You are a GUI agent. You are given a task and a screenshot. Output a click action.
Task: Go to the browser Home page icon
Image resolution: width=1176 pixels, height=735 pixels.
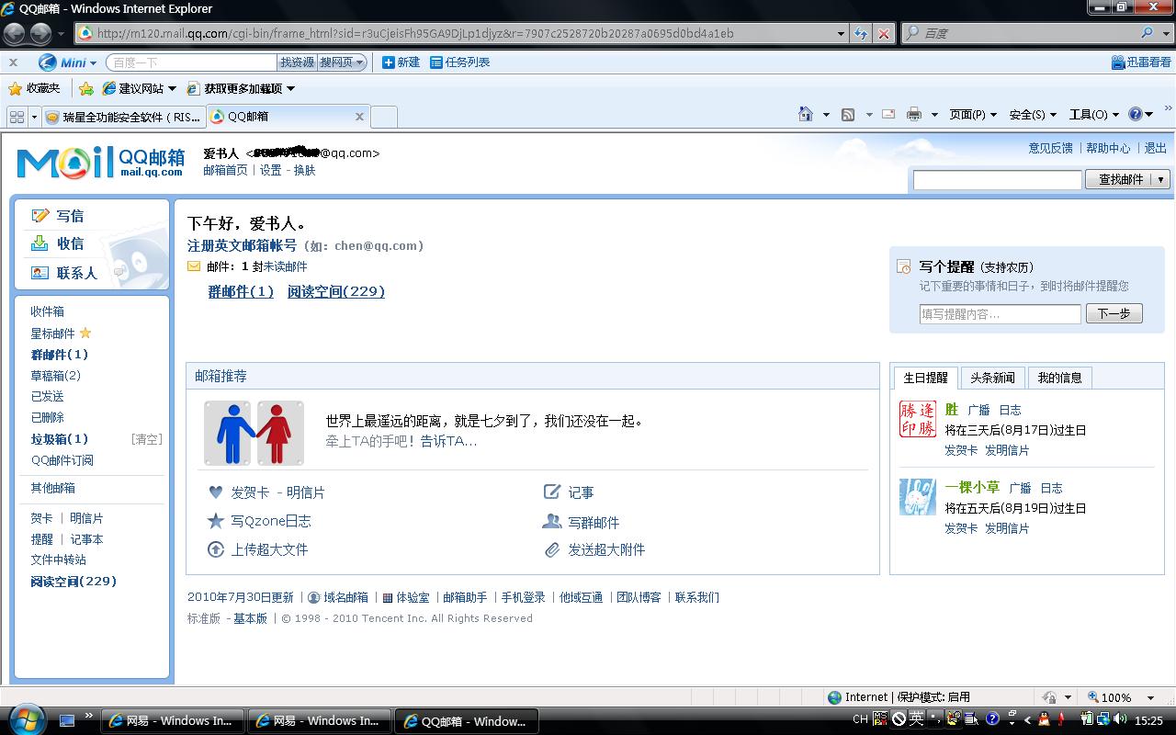(x=806, y=114)
